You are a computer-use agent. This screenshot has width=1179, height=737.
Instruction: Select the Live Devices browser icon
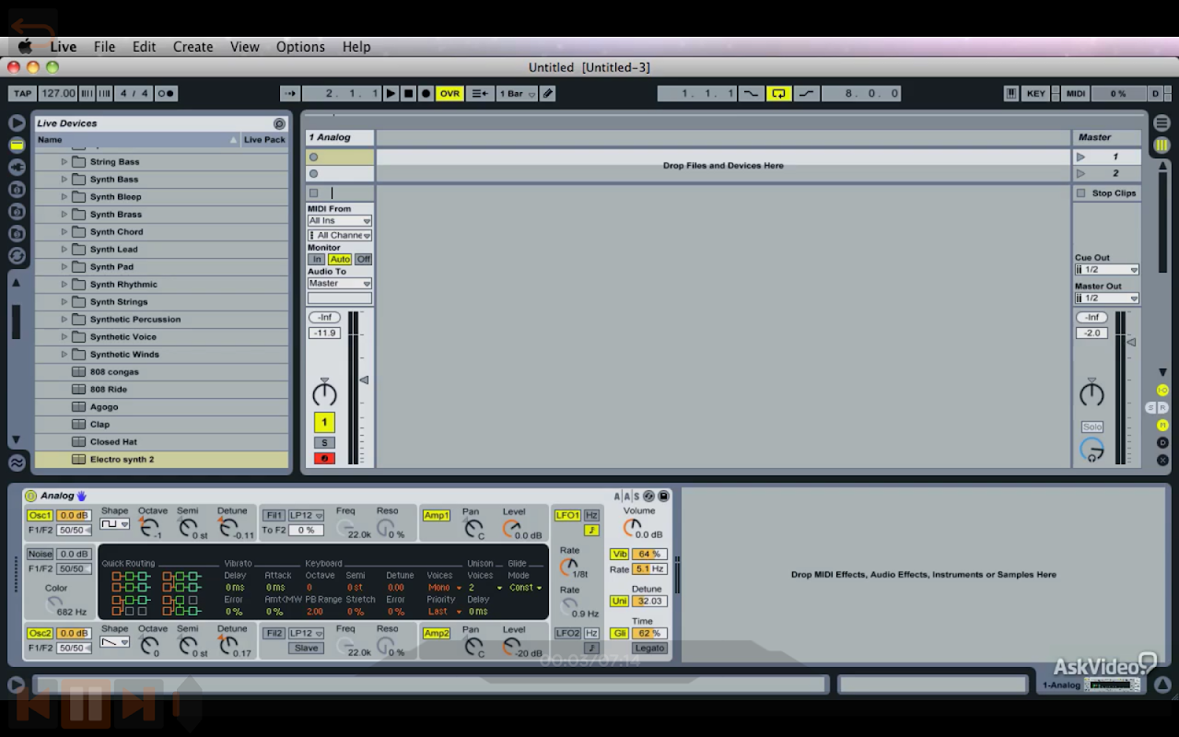[x=17, y=145]
